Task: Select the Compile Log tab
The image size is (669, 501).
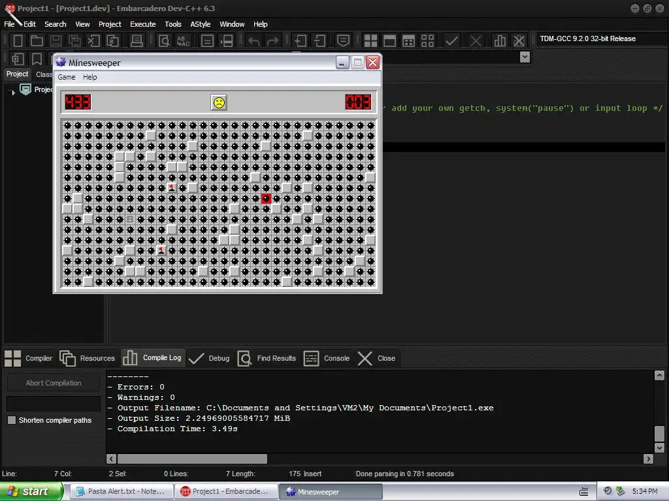Action: click(x=153, y=358)
